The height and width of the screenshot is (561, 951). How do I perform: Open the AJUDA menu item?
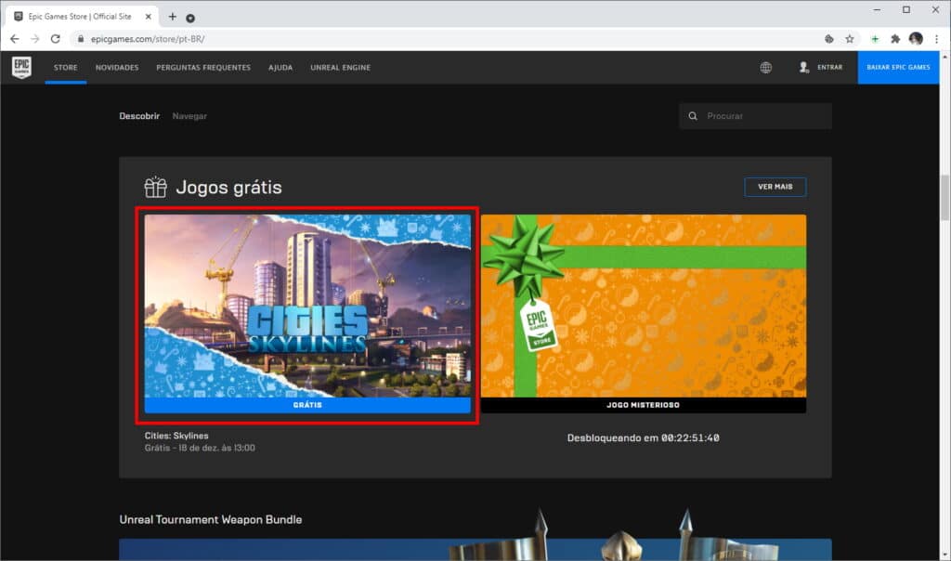280,67
